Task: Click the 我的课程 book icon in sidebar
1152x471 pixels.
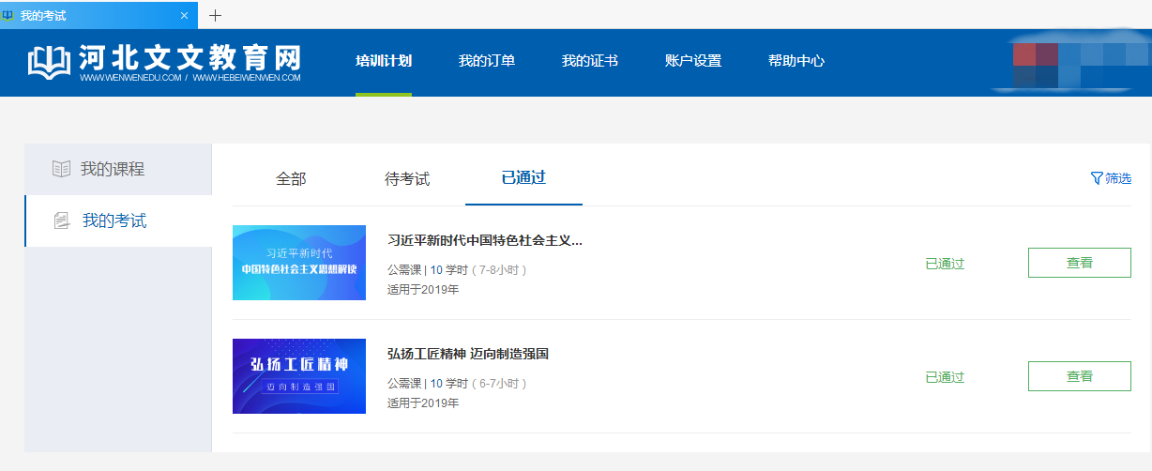Action: (x=61, y=169)
